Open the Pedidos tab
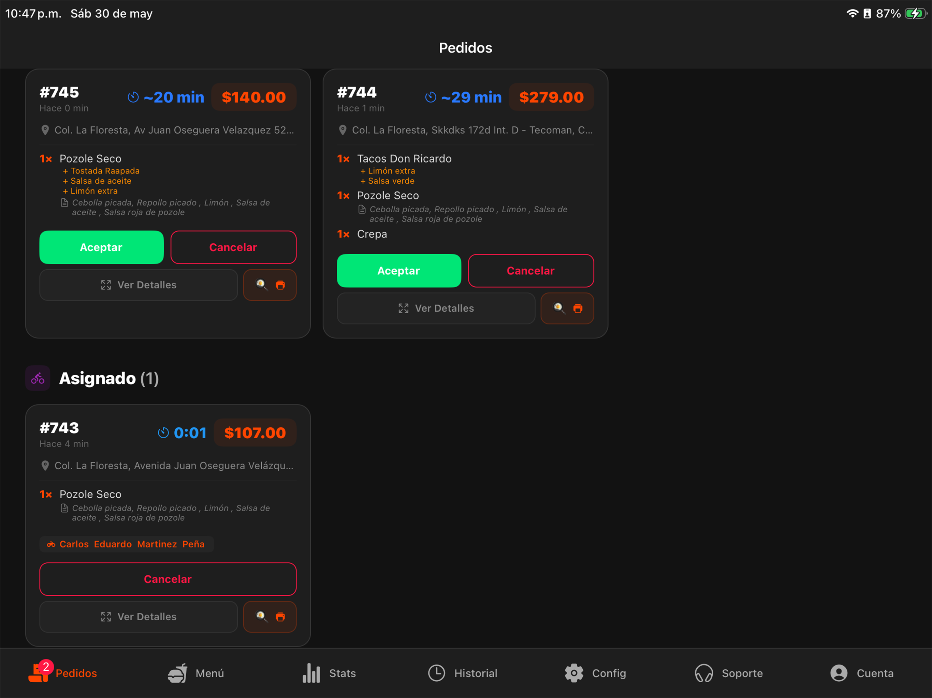 (x=63, y=673)
